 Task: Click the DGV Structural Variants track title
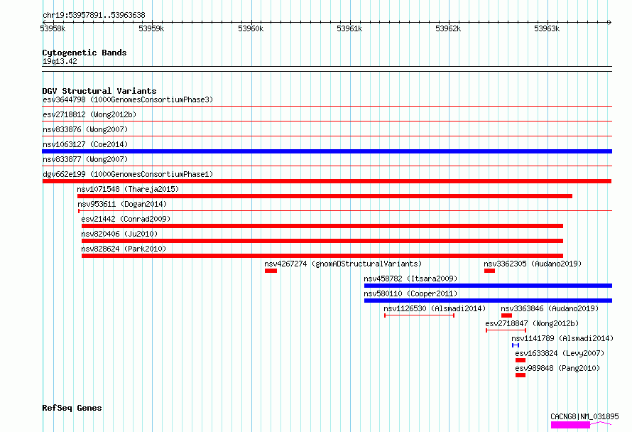99,91
